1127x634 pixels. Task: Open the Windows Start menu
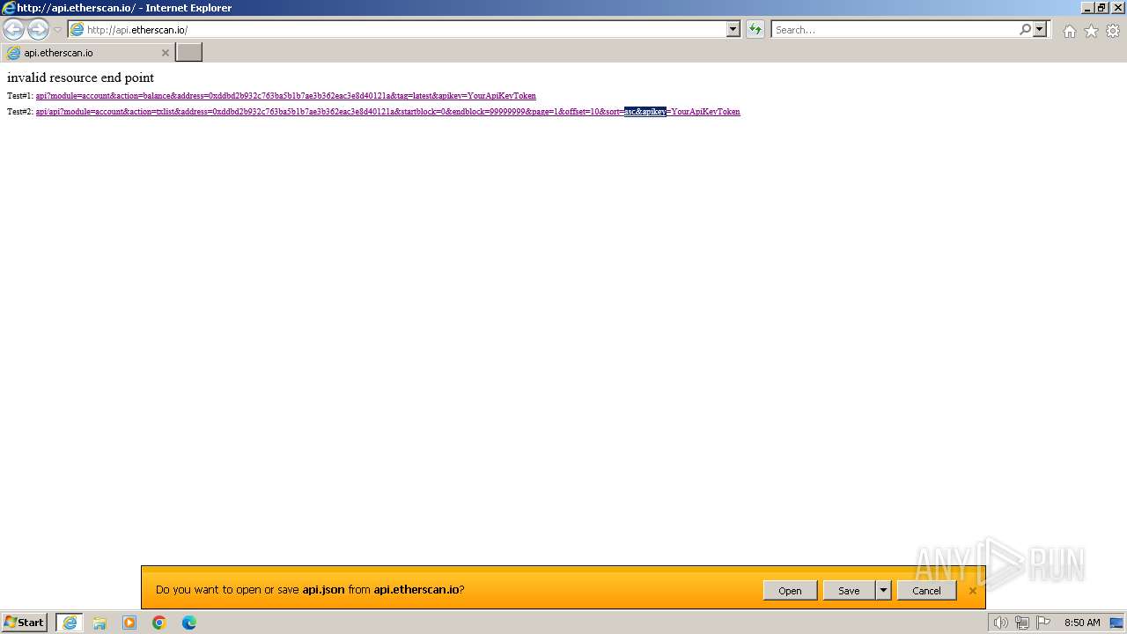25,623
